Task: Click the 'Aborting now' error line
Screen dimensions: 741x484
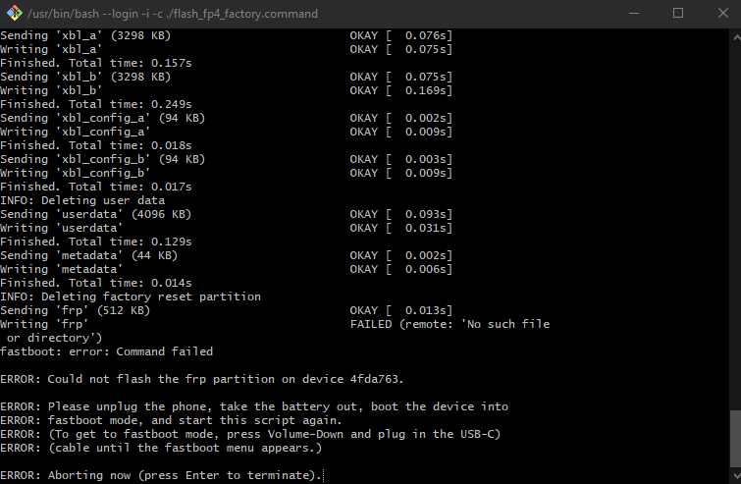Action: 161,475
